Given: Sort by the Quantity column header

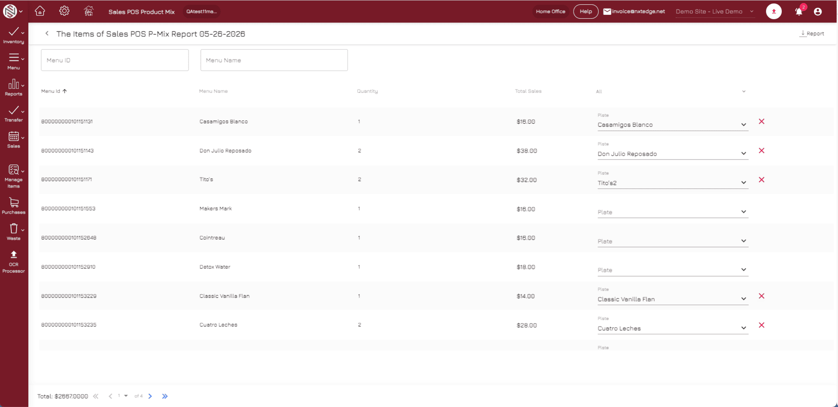Looking at the screenshot, I should tap(367, 91).
